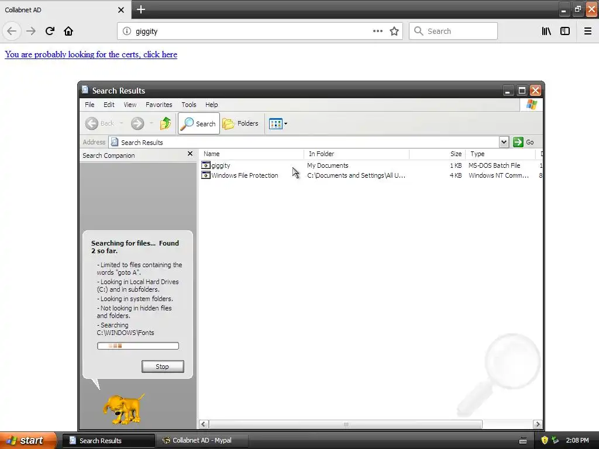599x449 pixels.
Task: Click the horizontal scrollbar thumb
Action: tap(346, 424)
